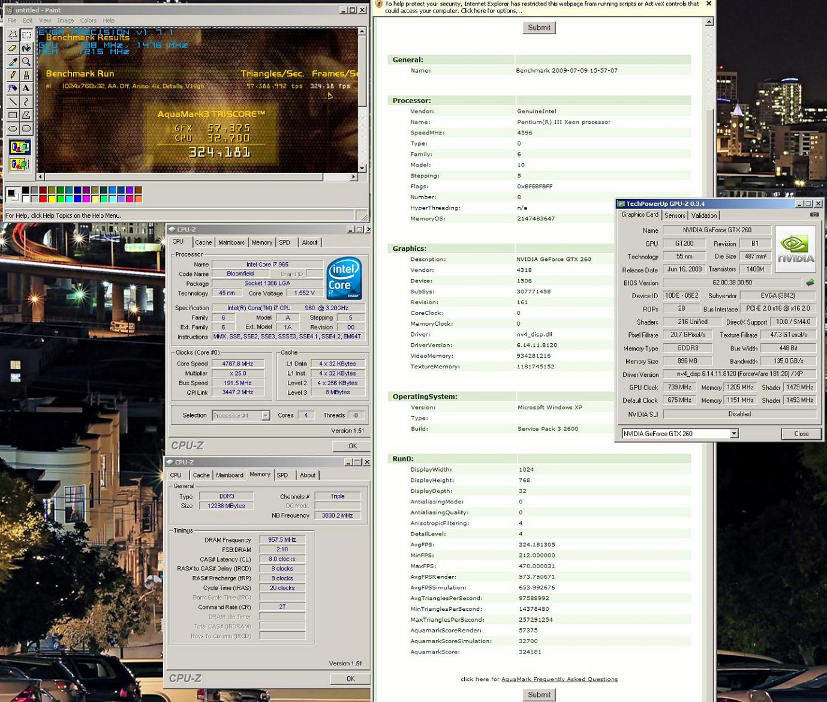Select the Rounded Rectangle tool in Paint

point(26,128)
